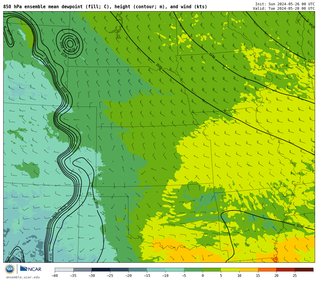Click the 5 to 10 yellow-green swatch
The width and height of the screenshot is (318, 281).
[230, 270]
